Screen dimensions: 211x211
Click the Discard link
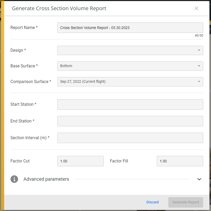tap(152, 202)
